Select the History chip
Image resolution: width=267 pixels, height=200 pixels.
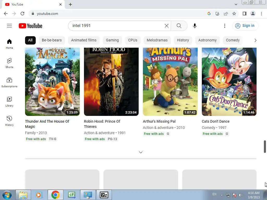pyautogui.click(x=183, y=40)
